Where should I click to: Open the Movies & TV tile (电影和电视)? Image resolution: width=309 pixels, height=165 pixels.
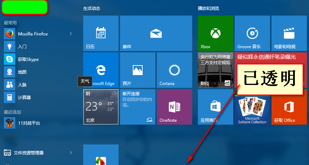[289, 33]
